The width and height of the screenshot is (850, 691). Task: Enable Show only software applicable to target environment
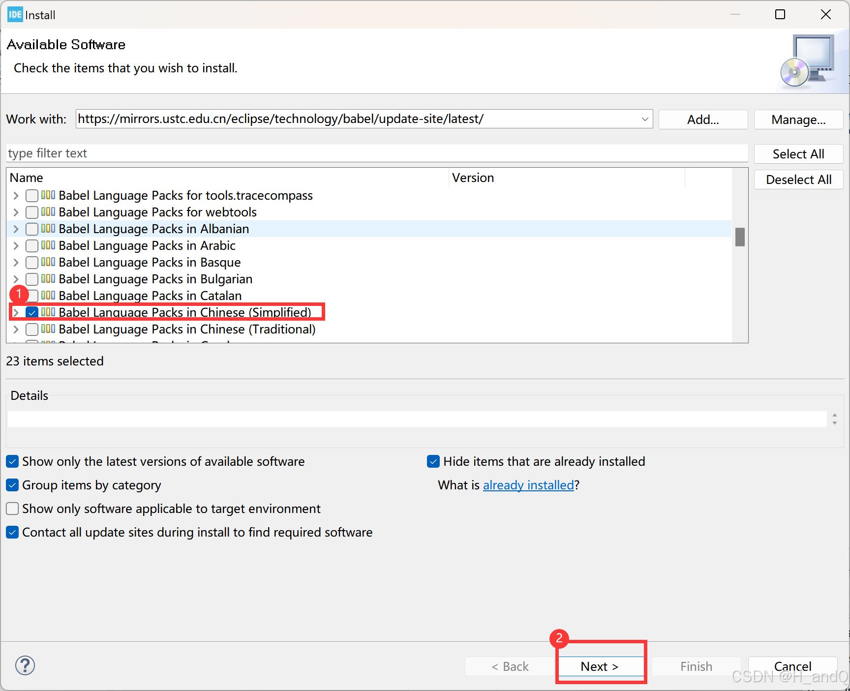coord(12,509)
